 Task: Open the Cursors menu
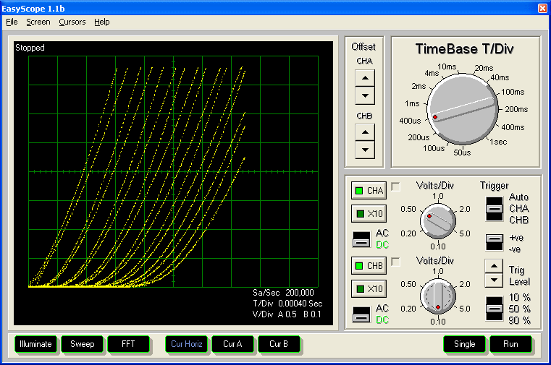pyautogui.click(x=72, y=22)
